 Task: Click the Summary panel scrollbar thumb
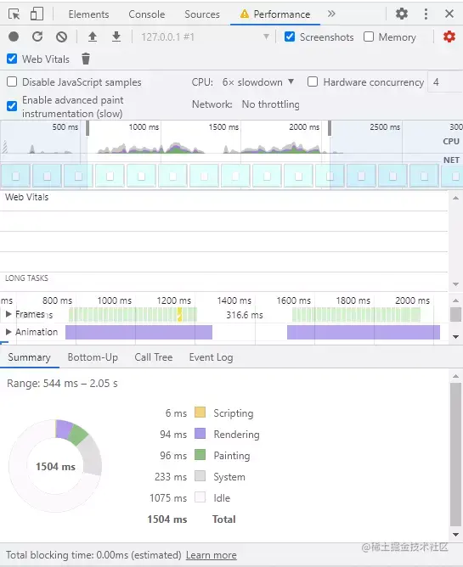tap(455, 455)
